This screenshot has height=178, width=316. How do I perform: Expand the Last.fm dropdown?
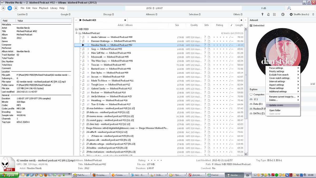[22, 15]
